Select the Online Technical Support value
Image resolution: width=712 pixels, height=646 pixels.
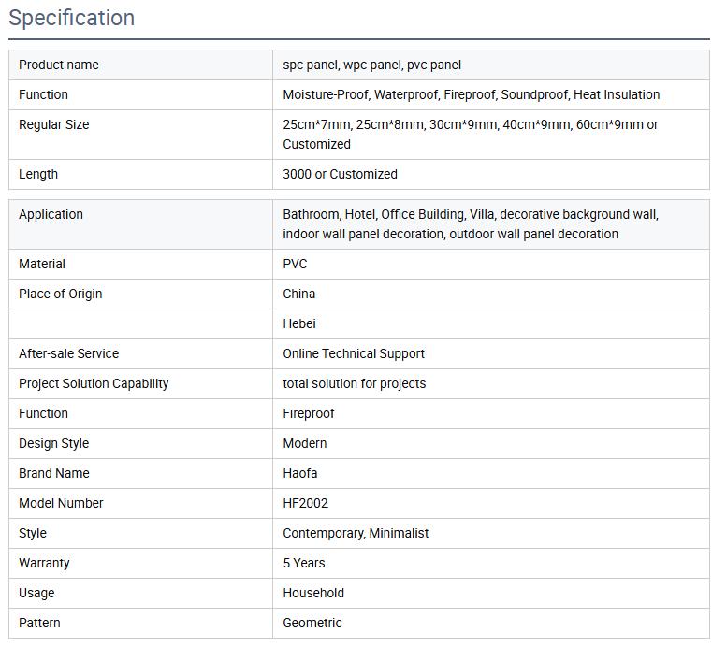[x=354, y=353]
